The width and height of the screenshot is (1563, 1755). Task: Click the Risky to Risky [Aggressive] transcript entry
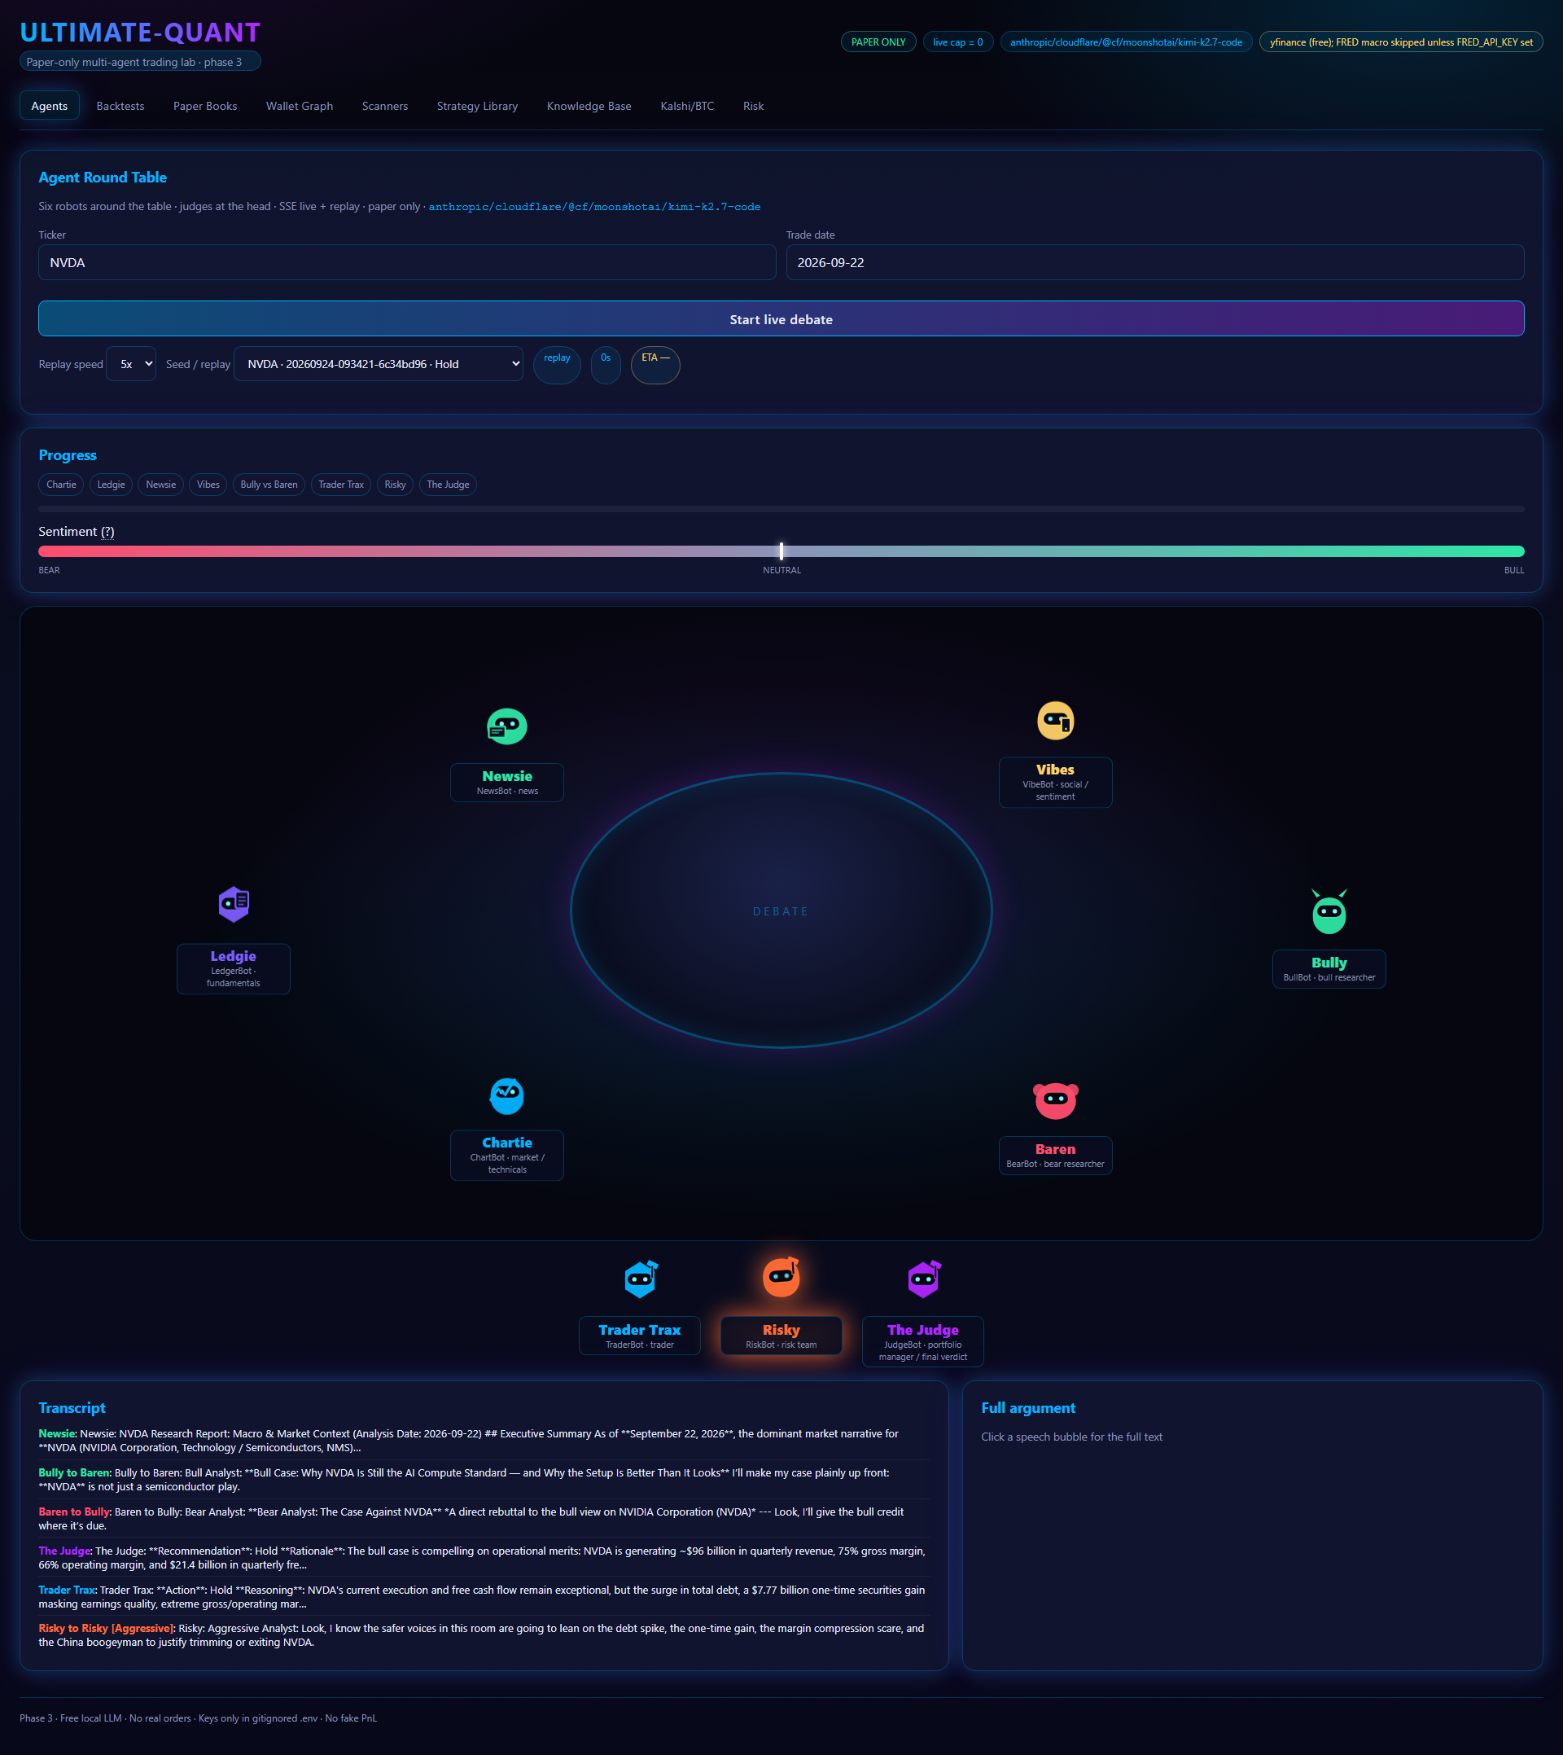coord(484,1635)
